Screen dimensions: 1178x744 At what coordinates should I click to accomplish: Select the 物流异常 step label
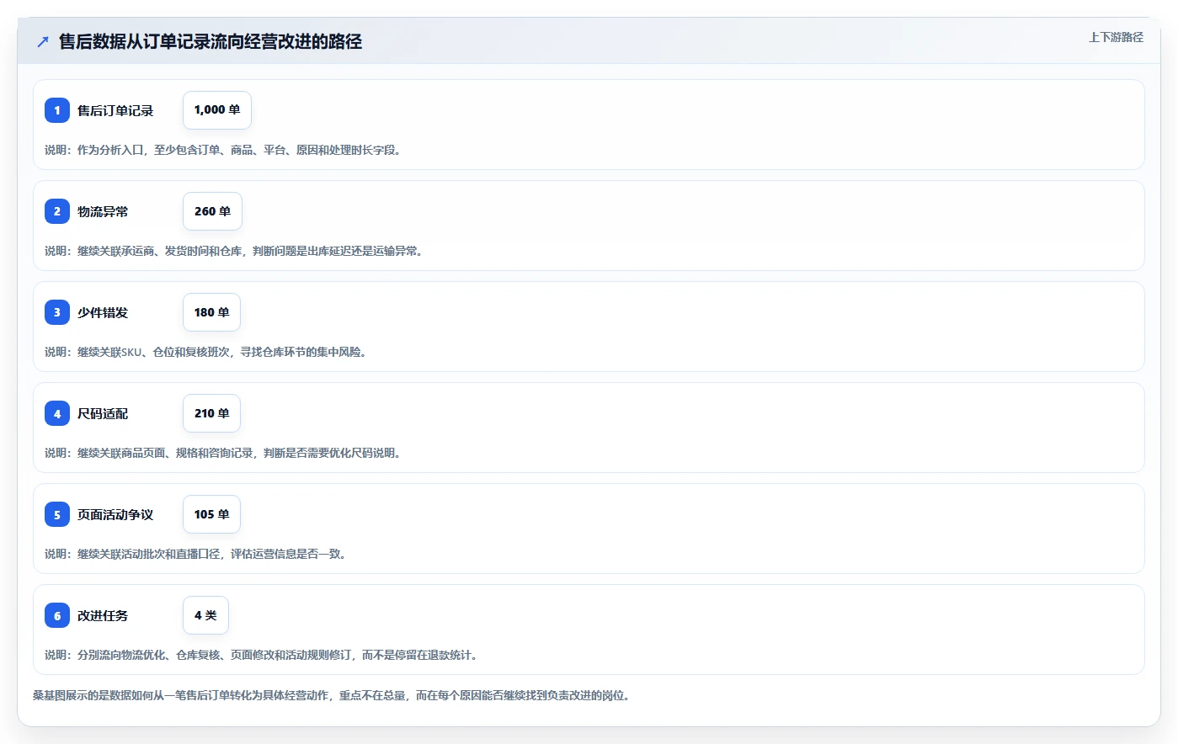point(103,211)
